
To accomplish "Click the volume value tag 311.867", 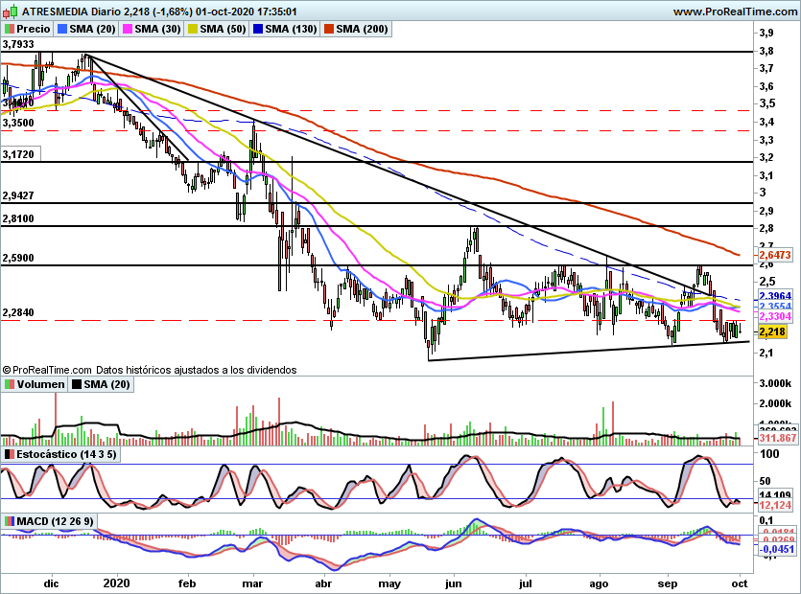I will pyautogui.click(x=778, y=438).
